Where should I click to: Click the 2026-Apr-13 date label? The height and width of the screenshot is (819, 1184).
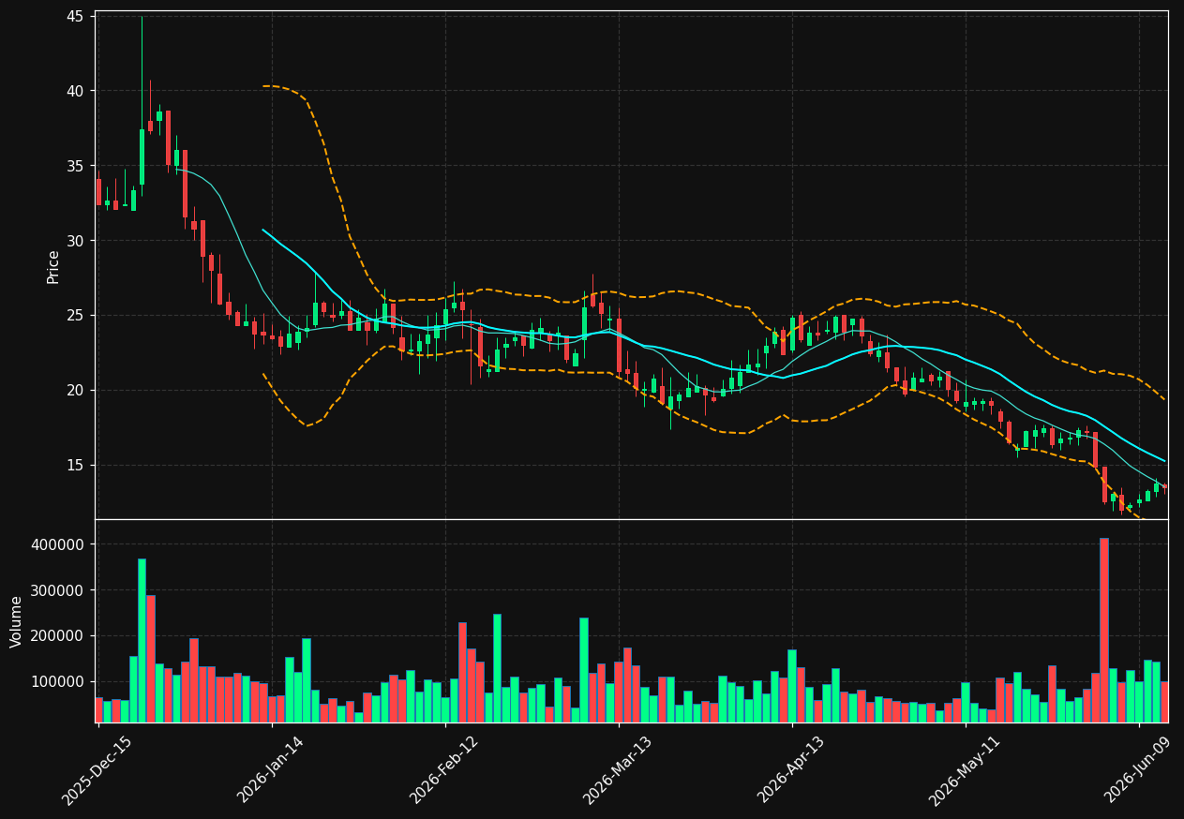(791, 770)
